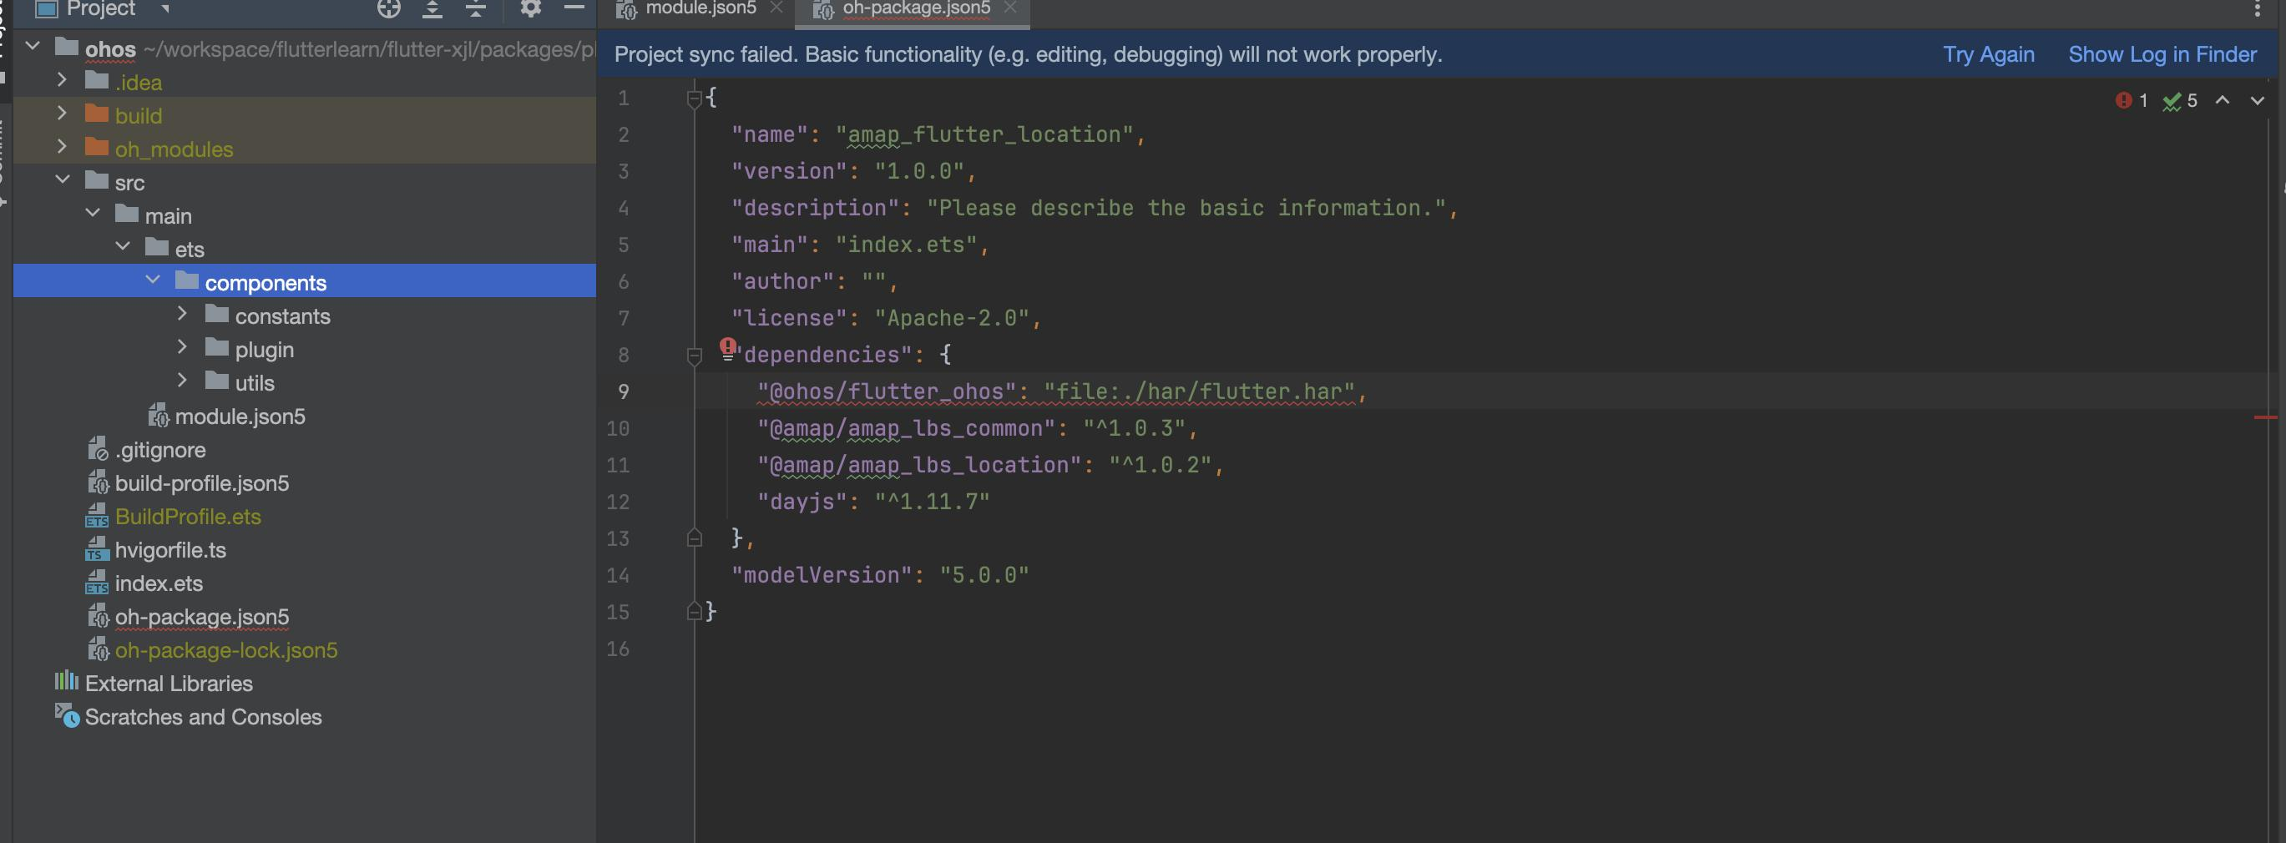Click the Collapse All icon in Project panel
Screen dimensions: 2286x843
point(476,9)
